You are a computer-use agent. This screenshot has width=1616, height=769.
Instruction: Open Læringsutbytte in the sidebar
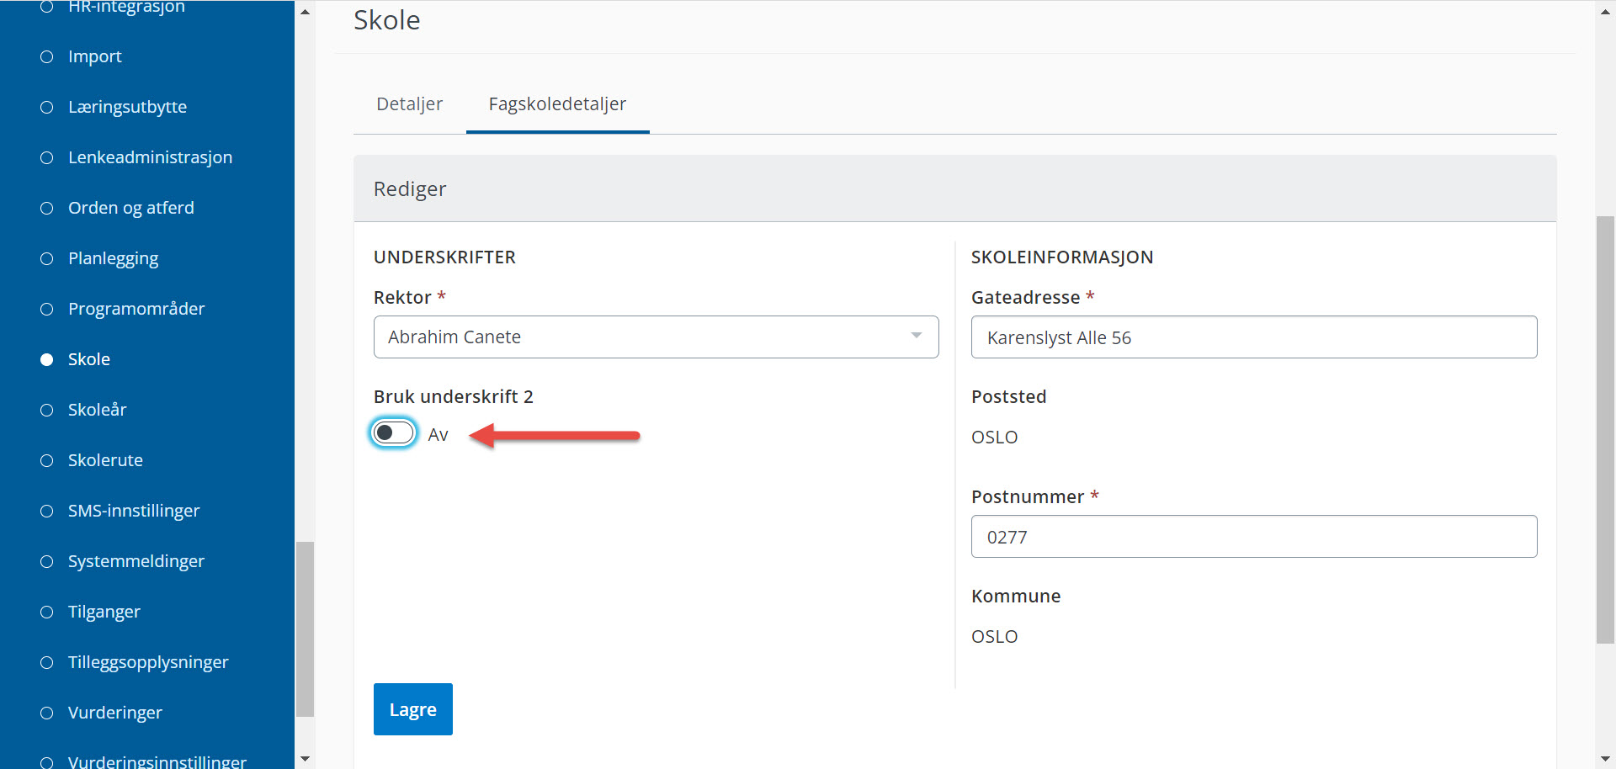[x=127, y=107]
